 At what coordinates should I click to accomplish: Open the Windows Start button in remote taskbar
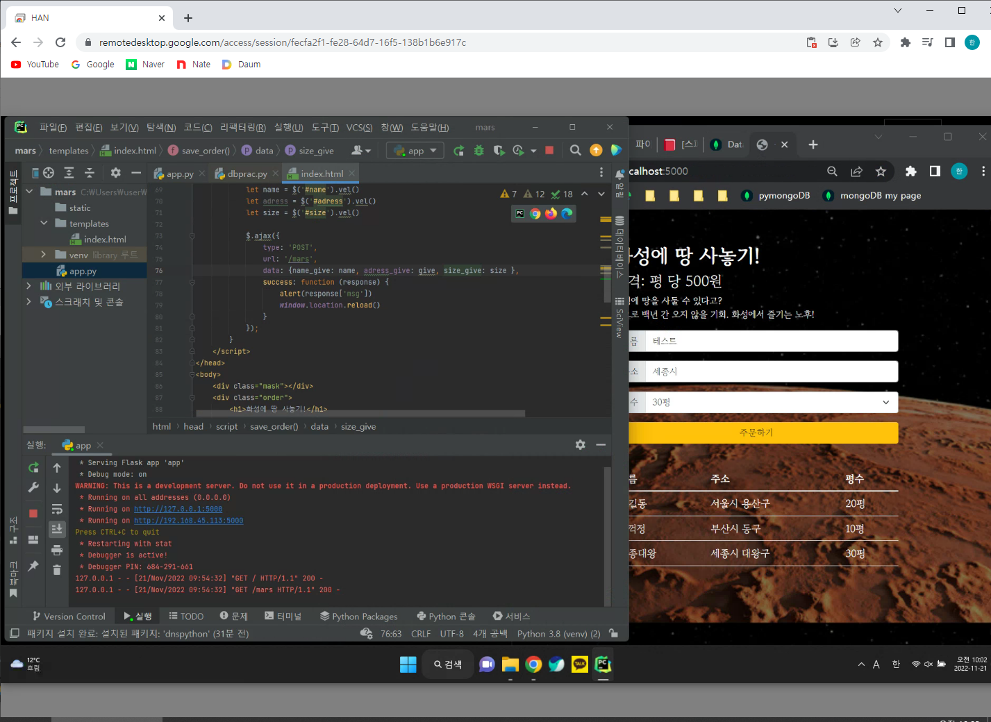coord(408,664)
